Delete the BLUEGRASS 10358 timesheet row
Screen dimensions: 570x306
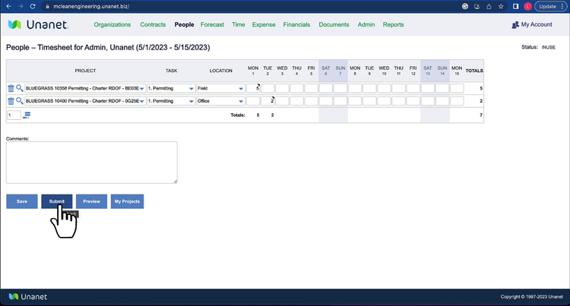pos(11,89)
